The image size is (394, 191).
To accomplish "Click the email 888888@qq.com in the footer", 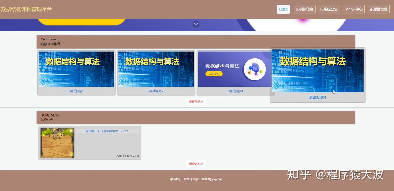I will point(211,179).
